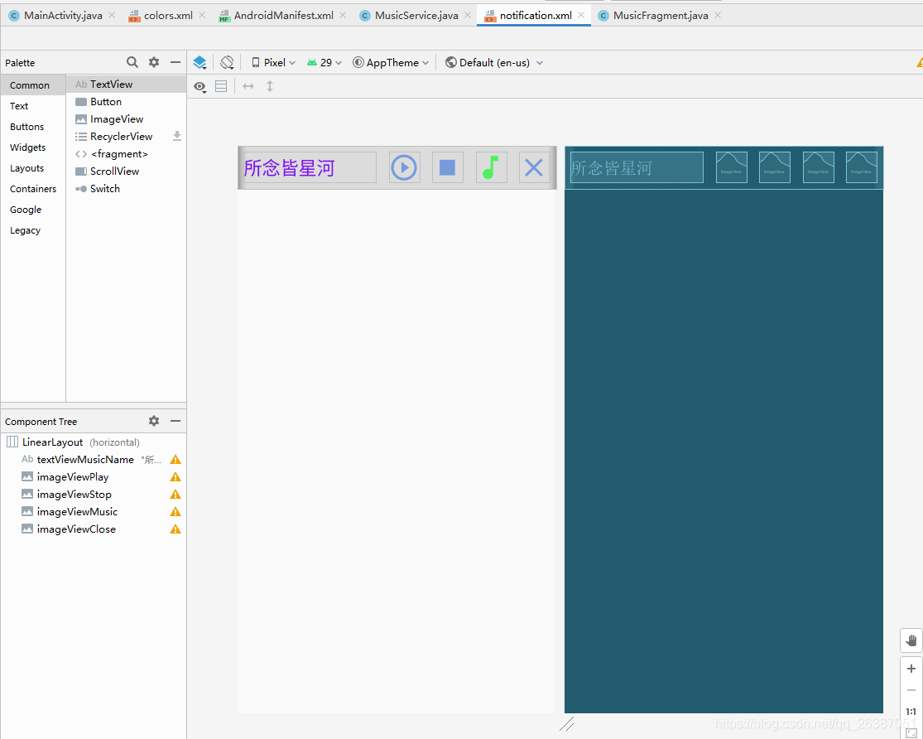
Task: Switch to the colors.xml tab
Action: [168, 15]
